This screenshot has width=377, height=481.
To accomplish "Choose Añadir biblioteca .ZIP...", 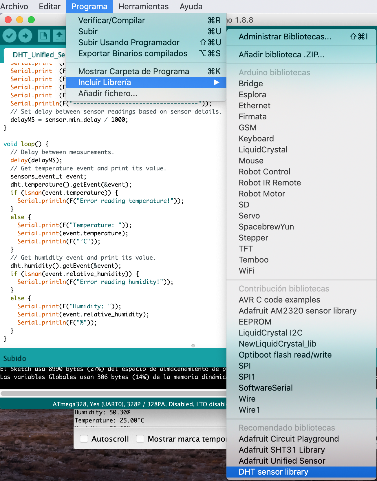I will (302, 55).
